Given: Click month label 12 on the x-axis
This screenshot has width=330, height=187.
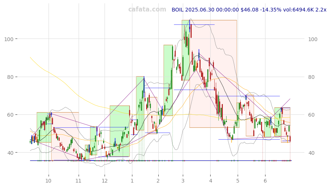Looking at the screenshot, I should [x=105, y=181].
